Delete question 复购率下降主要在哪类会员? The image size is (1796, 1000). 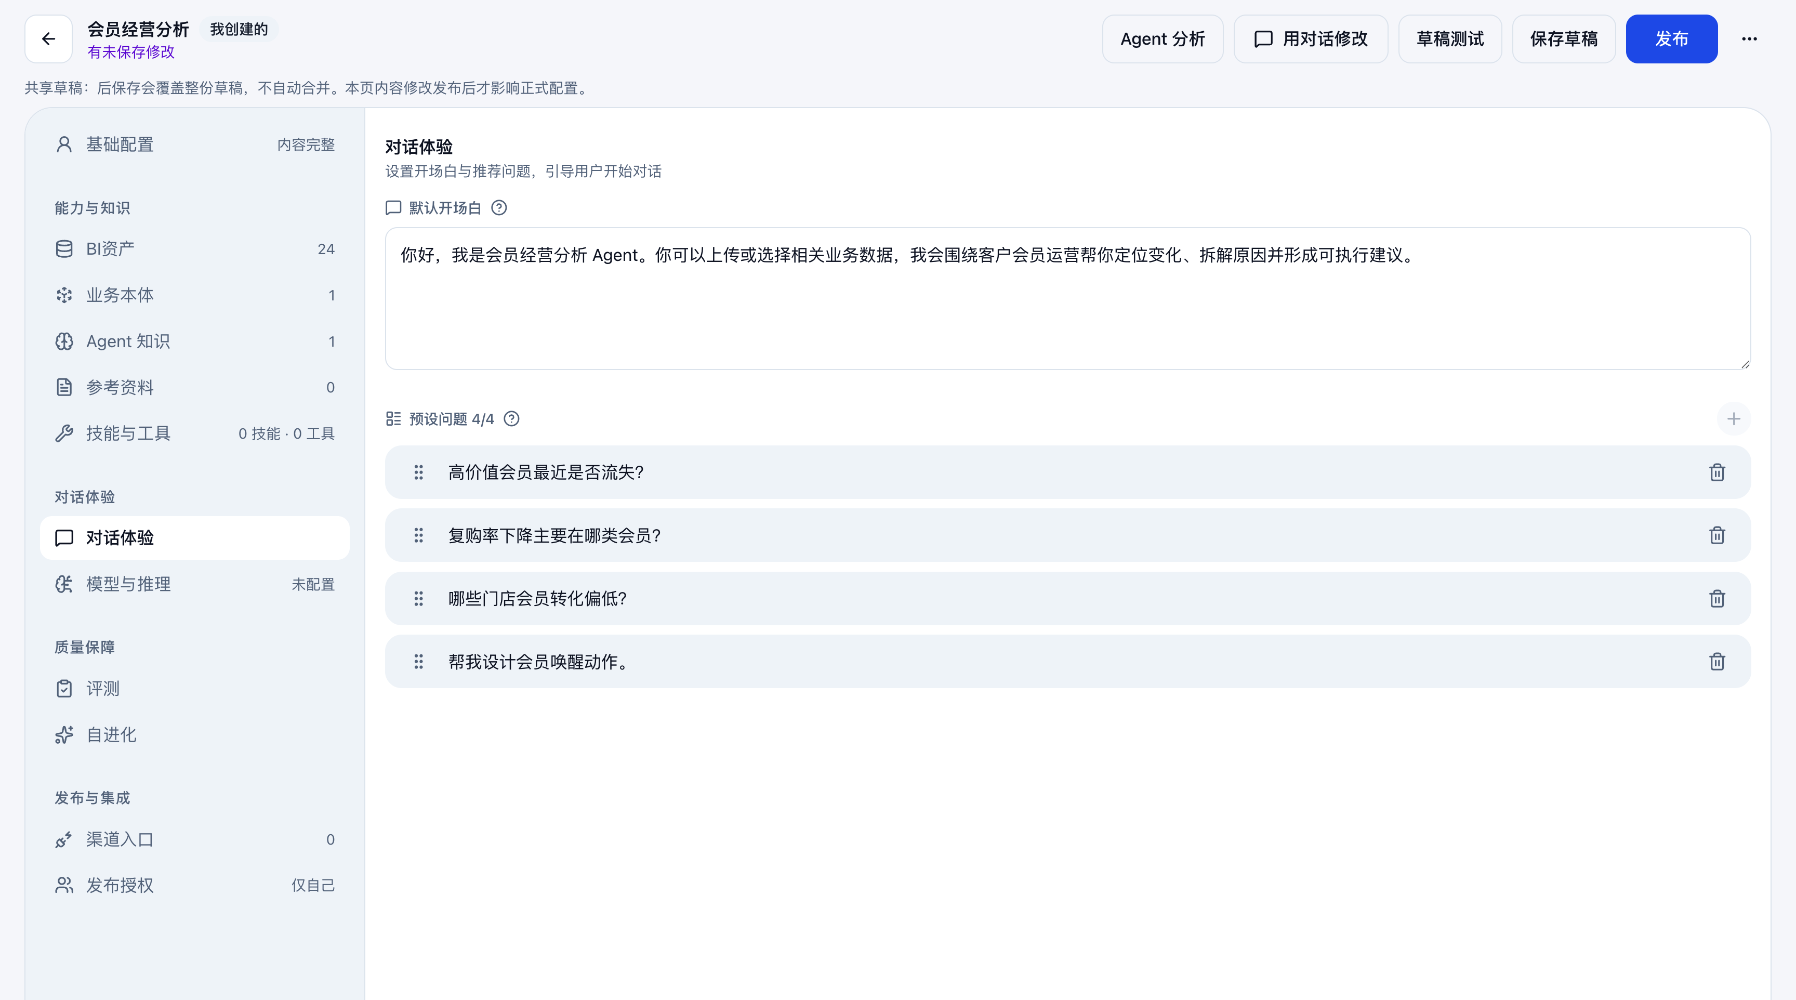coord(1717,535)
